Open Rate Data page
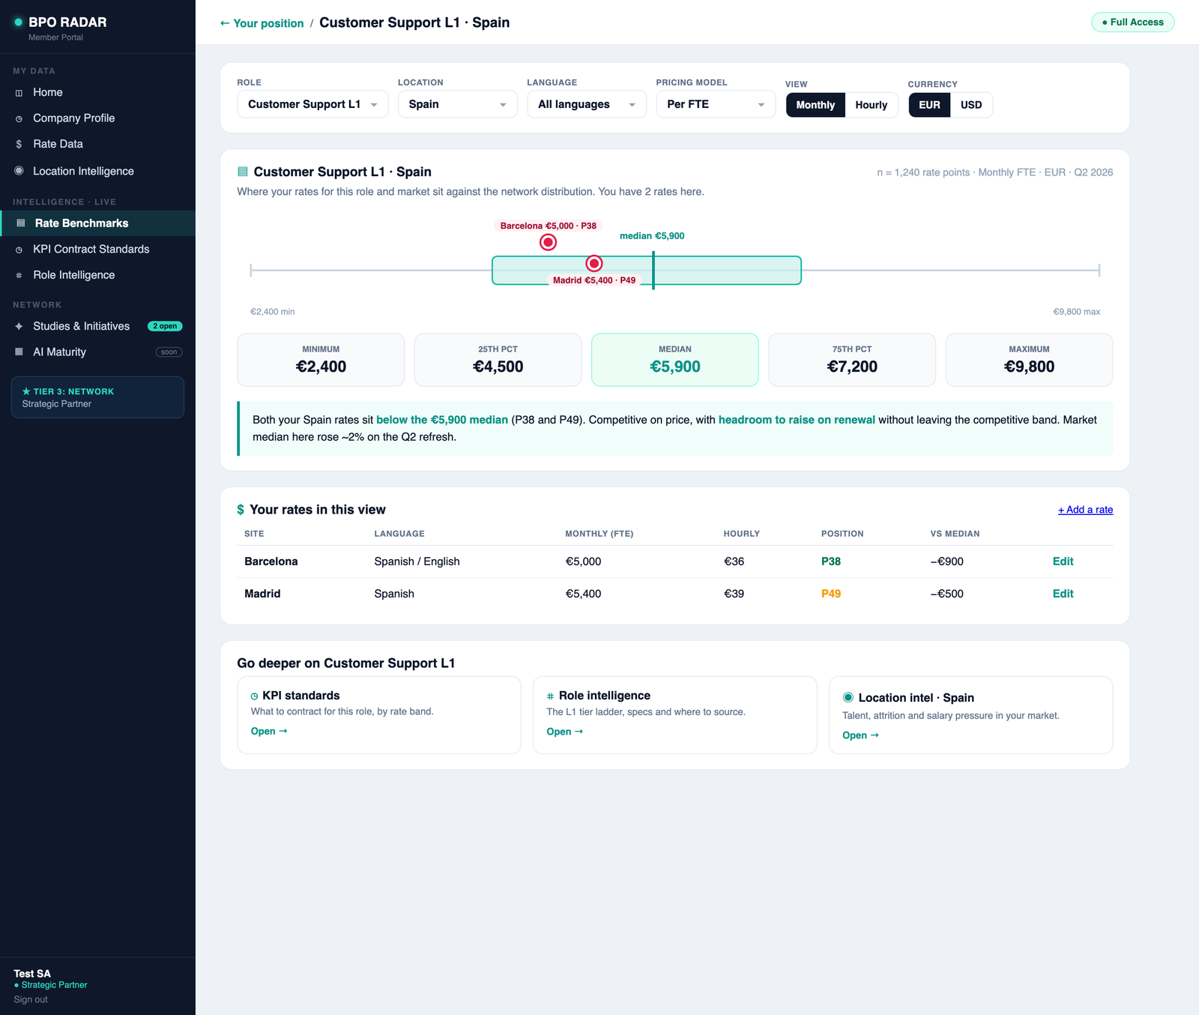1199x1015 pixels. point(97,144)
